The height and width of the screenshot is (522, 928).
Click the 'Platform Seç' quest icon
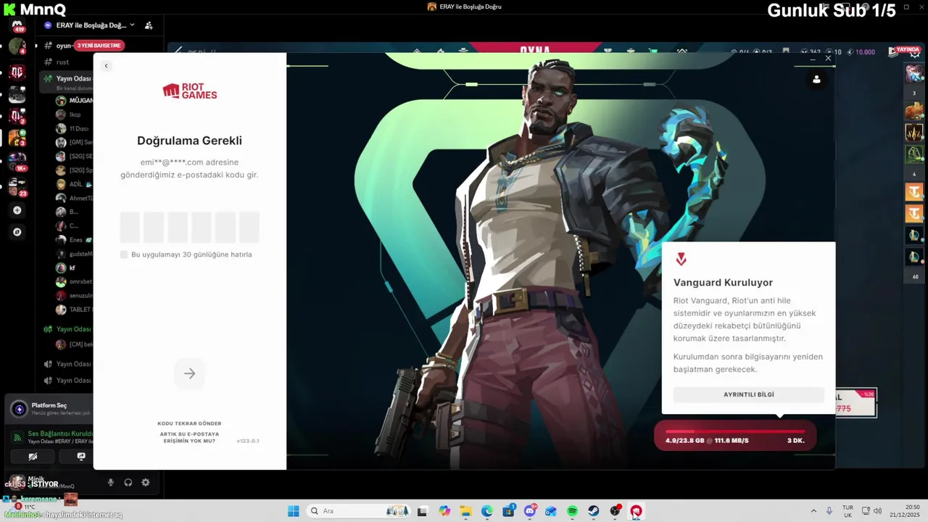click(19, 409)
